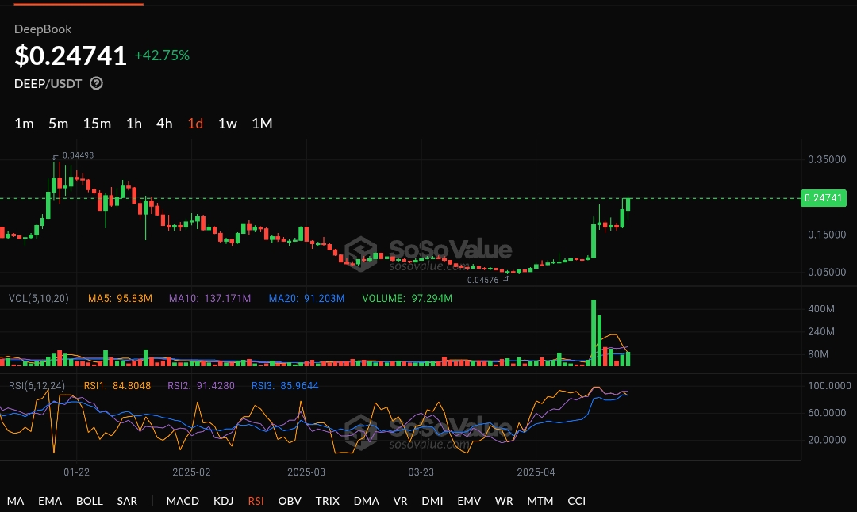Show the WR indicator
The height and width of the screenshot is (512, 857).
pos(504,501)
